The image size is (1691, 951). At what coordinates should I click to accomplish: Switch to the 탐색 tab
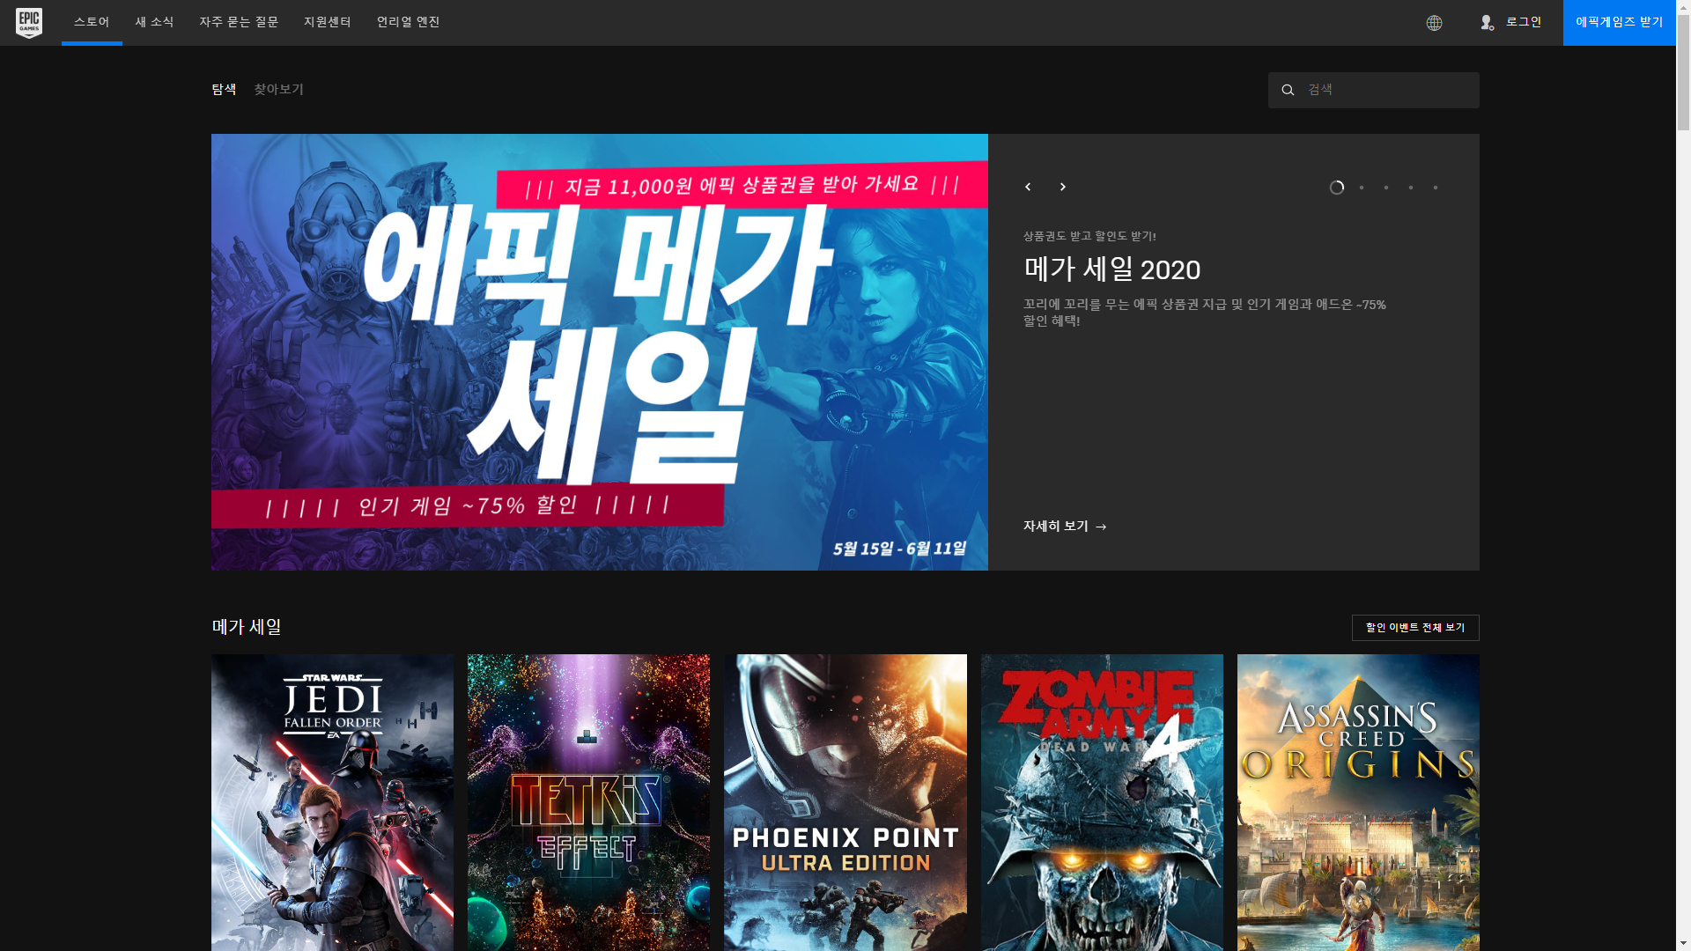(224, 89)
